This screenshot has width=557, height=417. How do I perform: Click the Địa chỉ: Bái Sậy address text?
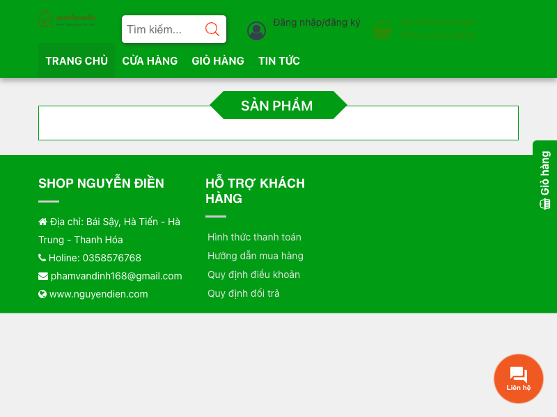(x=109, y=231)
